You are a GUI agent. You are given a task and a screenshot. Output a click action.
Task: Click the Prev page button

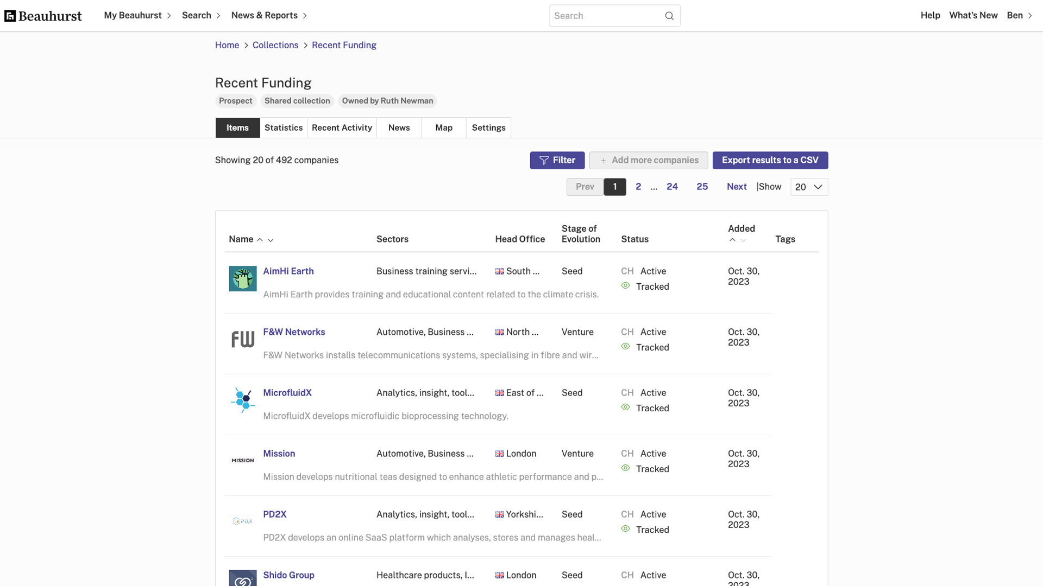(x=585, y=187)
